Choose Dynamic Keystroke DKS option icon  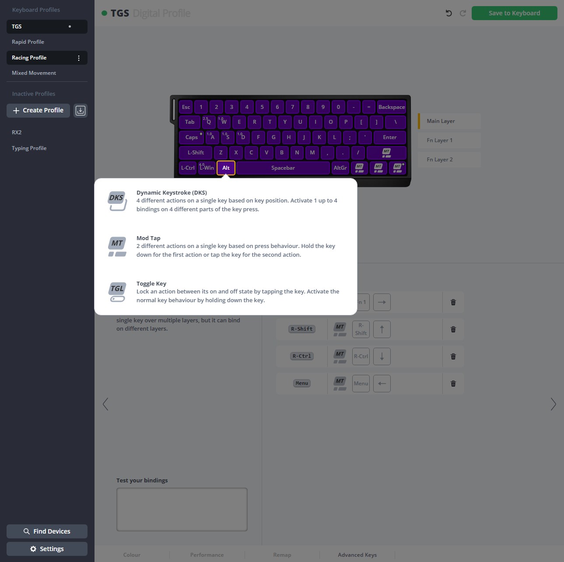[x=117, y=201]
